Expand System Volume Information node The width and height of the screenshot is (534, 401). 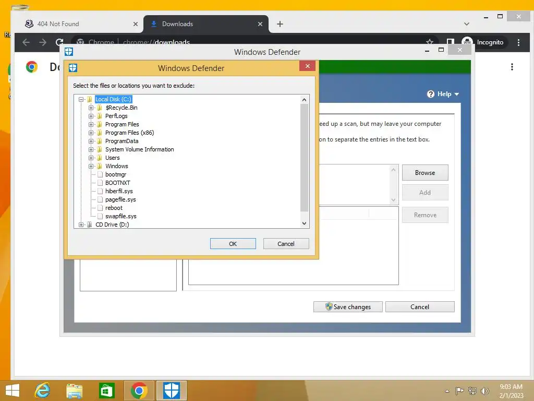pyautogui.click(x=91, y=149)
